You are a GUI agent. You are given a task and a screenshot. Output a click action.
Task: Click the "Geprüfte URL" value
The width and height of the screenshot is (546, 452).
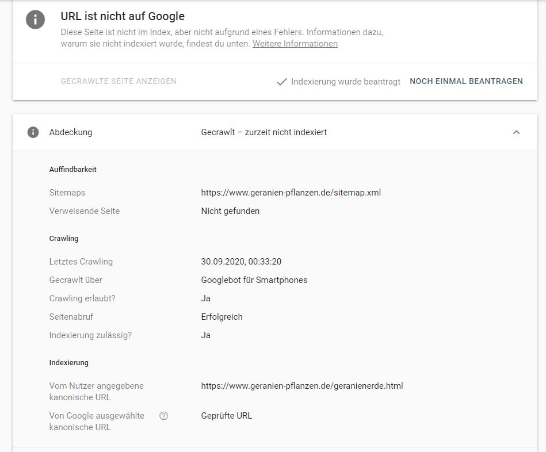226,416
